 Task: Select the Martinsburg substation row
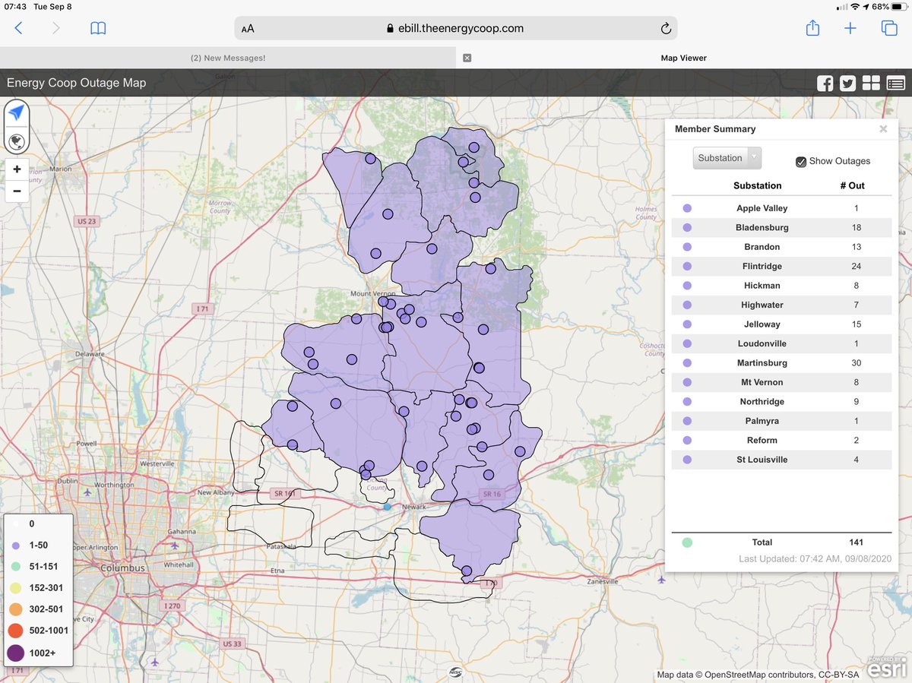tap(781, 363)
